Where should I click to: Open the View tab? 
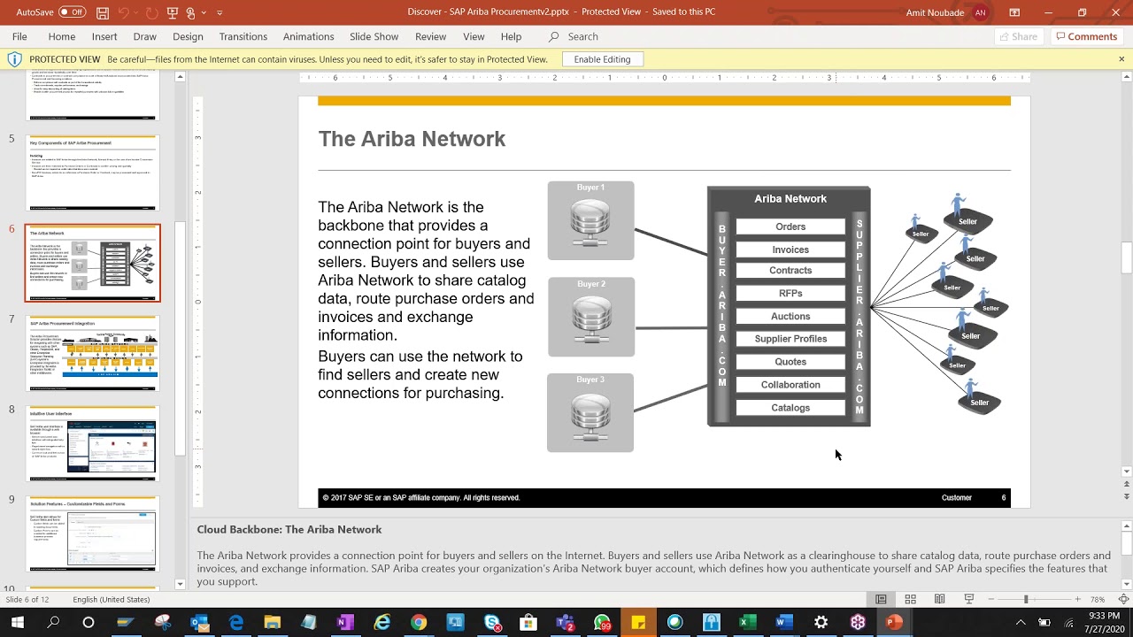point(474,36)
